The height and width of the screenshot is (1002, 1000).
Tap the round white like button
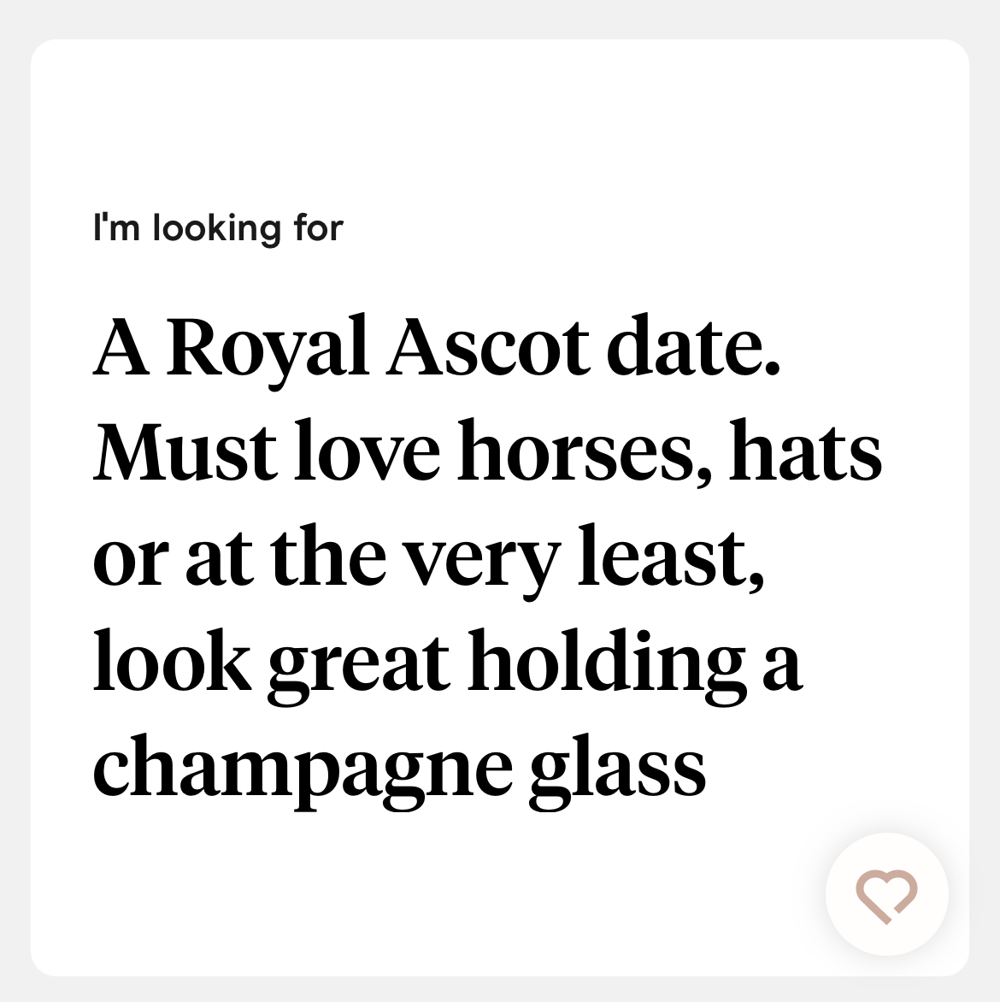coord(886,894)
